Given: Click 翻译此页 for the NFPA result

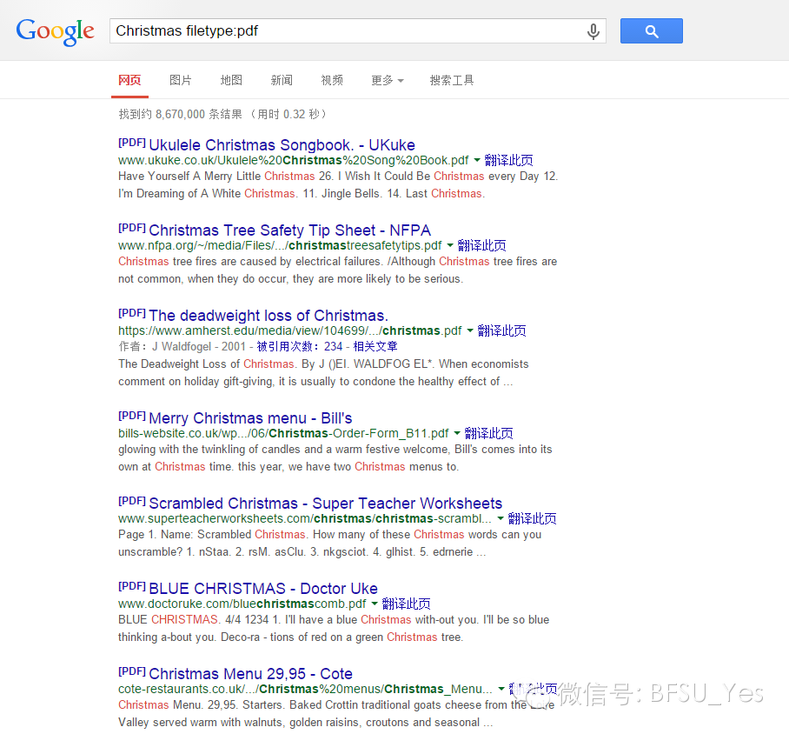Looking at the screenshot, I should click(481, 245).
